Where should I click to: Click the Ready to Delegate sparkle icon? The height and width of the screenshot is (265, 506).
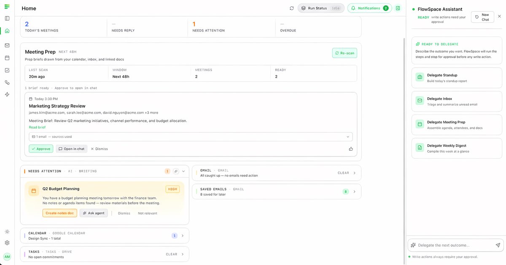418,44
